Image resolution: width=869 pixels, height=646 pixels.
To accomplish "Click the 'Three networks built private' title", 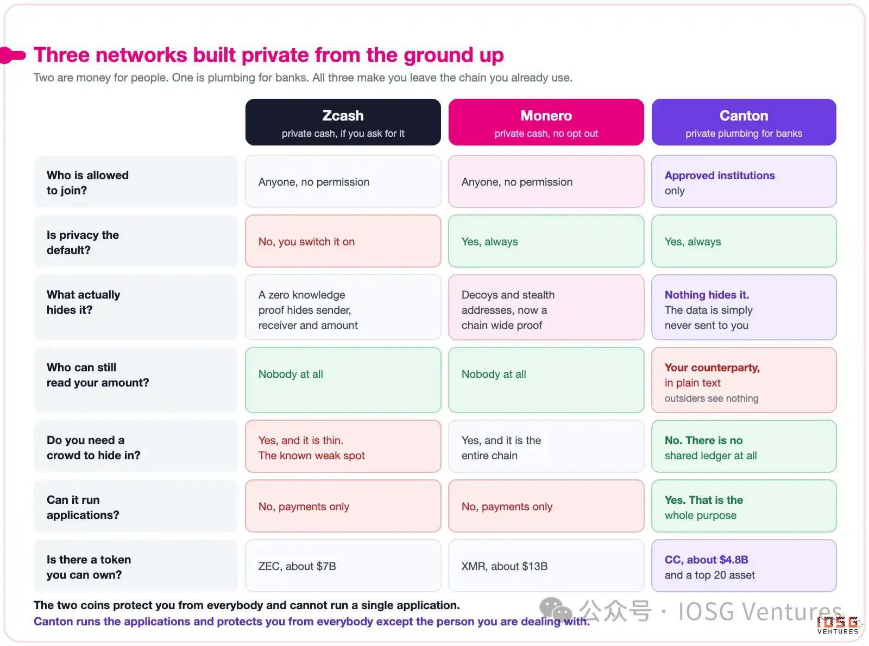I will click(x=269, y=55).
